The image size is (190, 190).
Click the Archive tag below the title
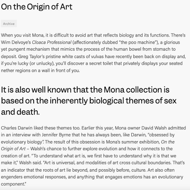coord(9,24)
